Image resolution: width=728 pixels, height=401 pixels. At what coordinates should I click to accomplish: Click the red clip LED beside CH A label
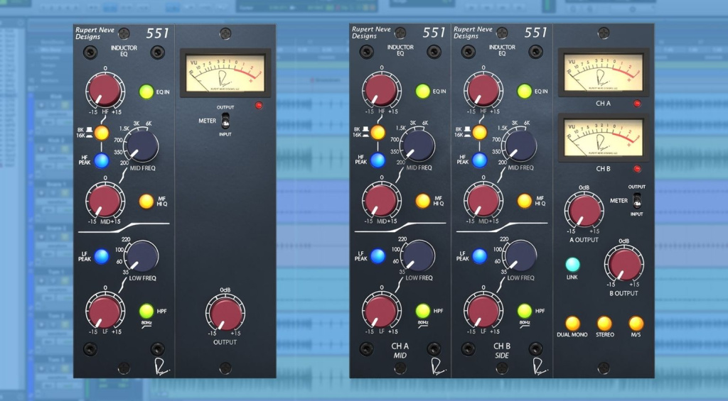637,104
